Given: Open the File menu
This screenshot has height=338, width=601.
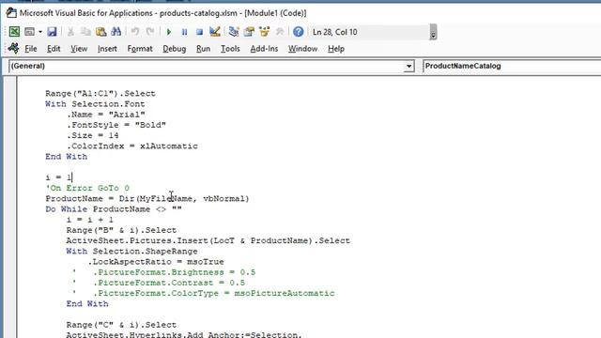Looking at the screenshot, I should pos(31,49).
